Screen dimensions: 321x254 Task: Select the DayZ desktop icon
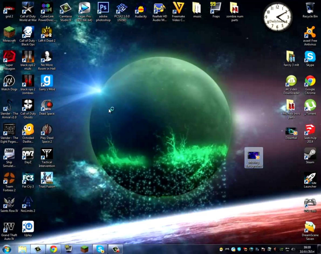[x=28, y=156]
